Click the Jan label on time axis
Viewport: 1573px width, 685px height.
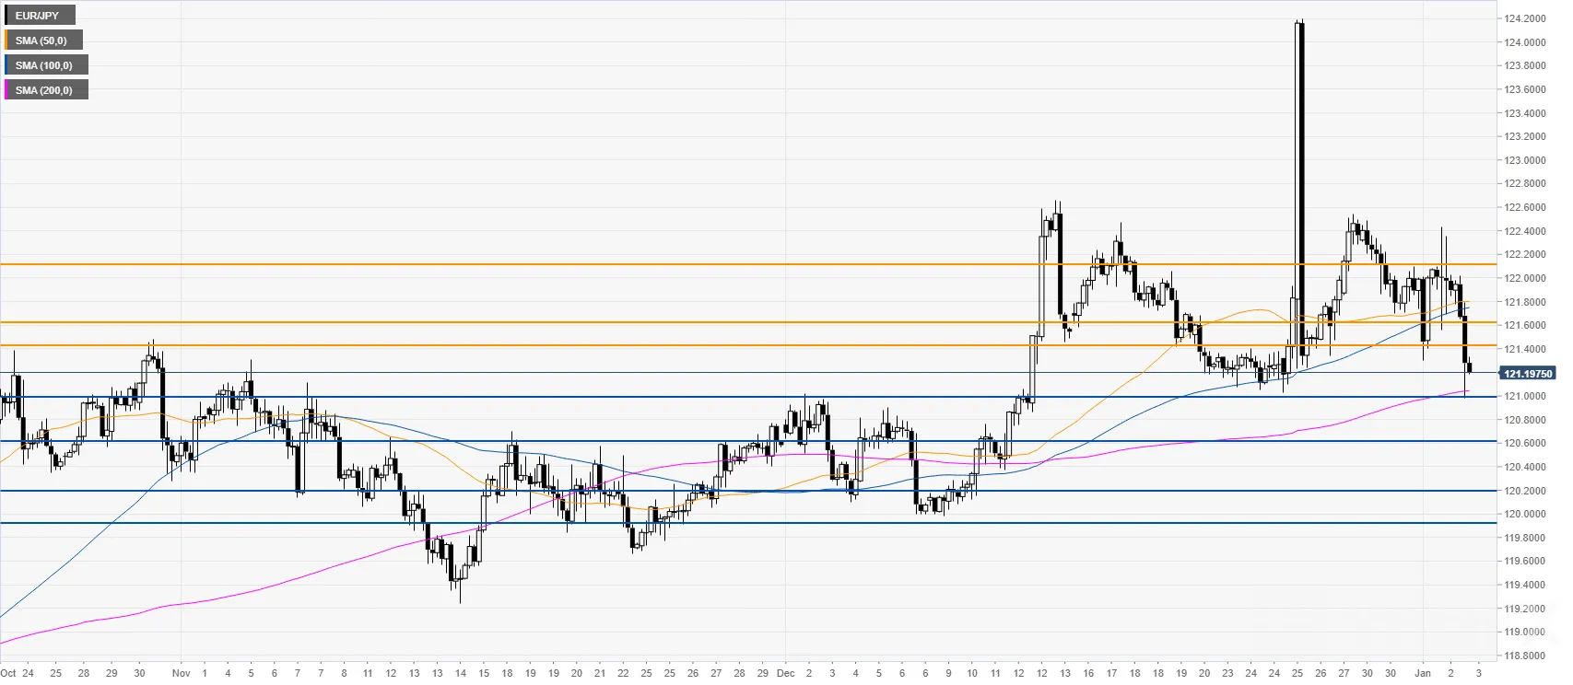pyautogui.click(x=1423, y=673)
